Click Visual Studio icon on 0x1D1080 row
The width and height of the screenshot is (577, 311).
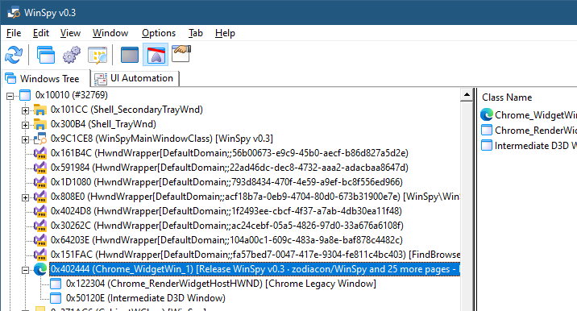point(40,182)
